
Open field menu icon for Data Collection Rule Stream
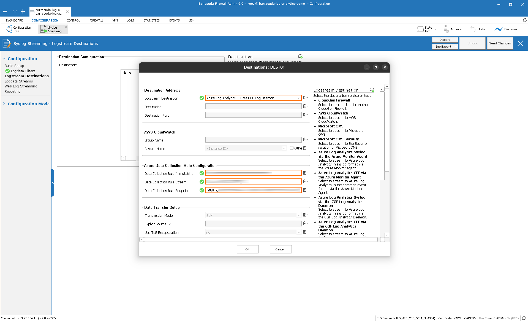tap(305, 182)
